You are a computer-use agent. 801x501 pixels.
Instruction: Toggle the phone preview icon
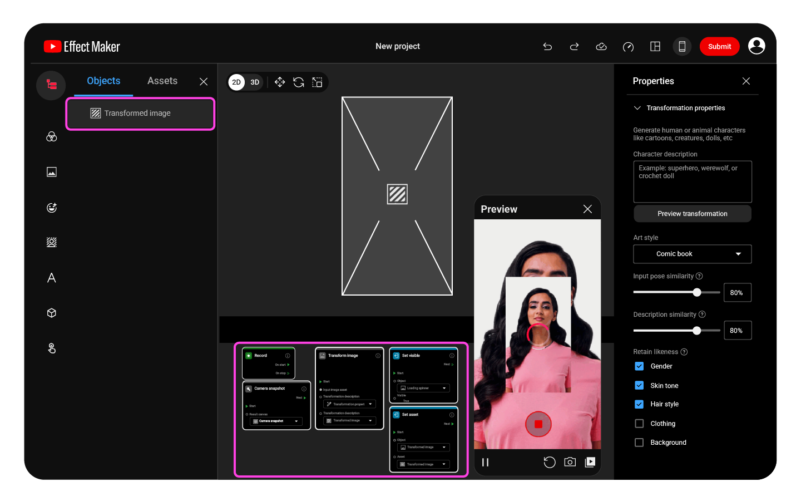coord(682,47)
